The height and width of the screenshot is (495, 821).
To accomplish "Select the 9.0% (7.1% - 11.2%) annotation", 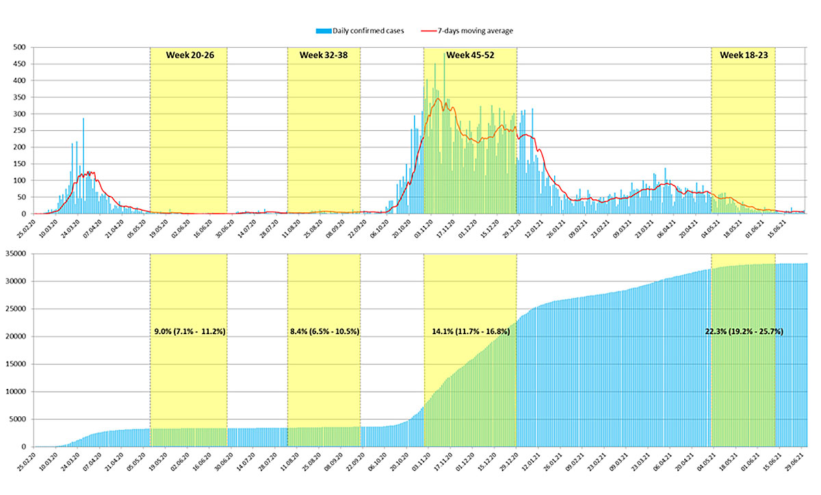I will point(190,331).
